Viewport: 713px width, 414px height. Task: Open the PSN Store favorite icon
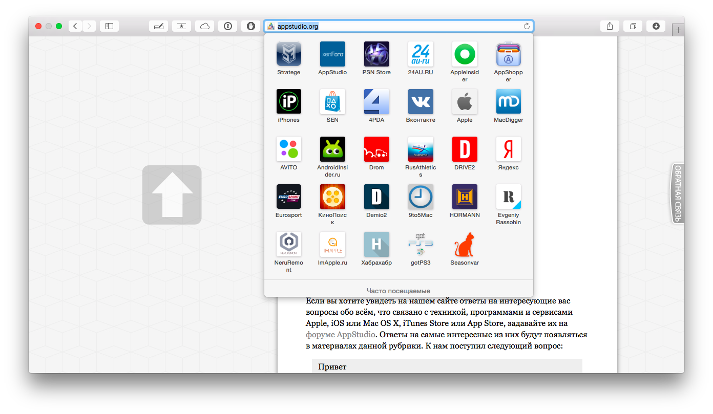point(376,54)
